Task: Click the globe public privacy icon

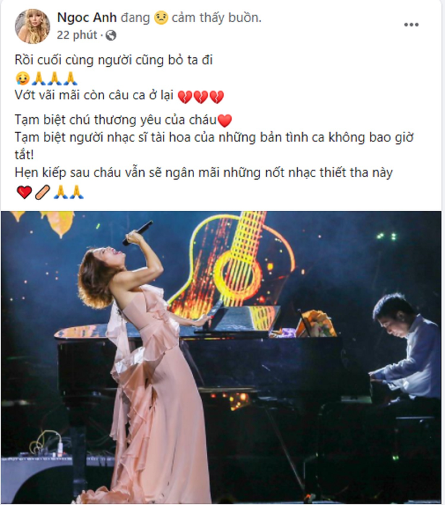Action: click(111, 35)
